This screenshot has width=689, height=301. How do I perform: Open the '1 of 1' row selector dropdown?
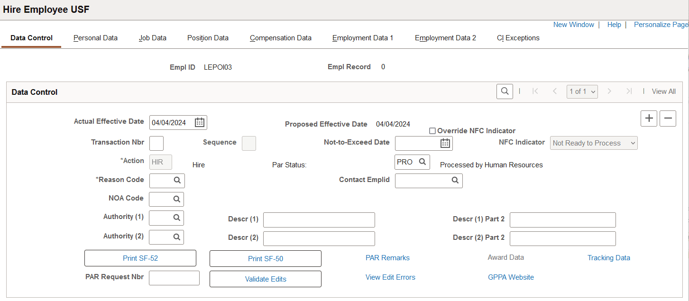pos(582,91)
